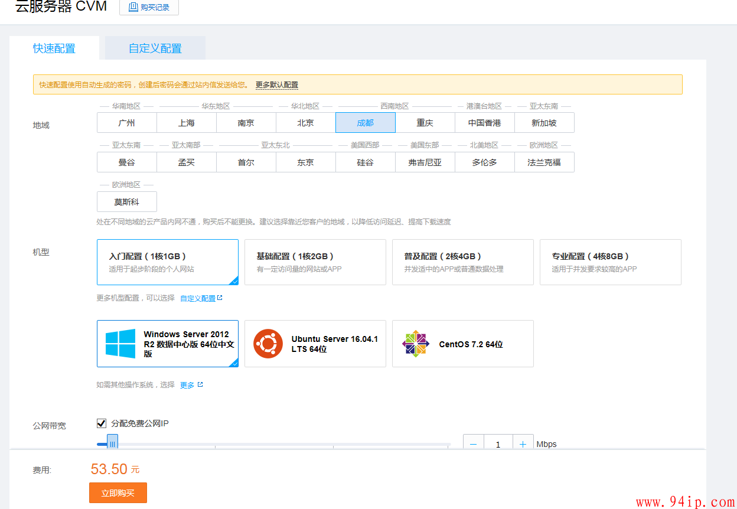Choose the 东京 region

tap(306, 162)
